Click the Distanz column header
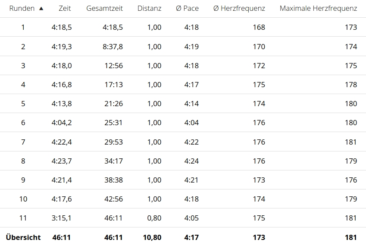The height and width of the screenshot is (249, 366). click(x=149, y=8)
